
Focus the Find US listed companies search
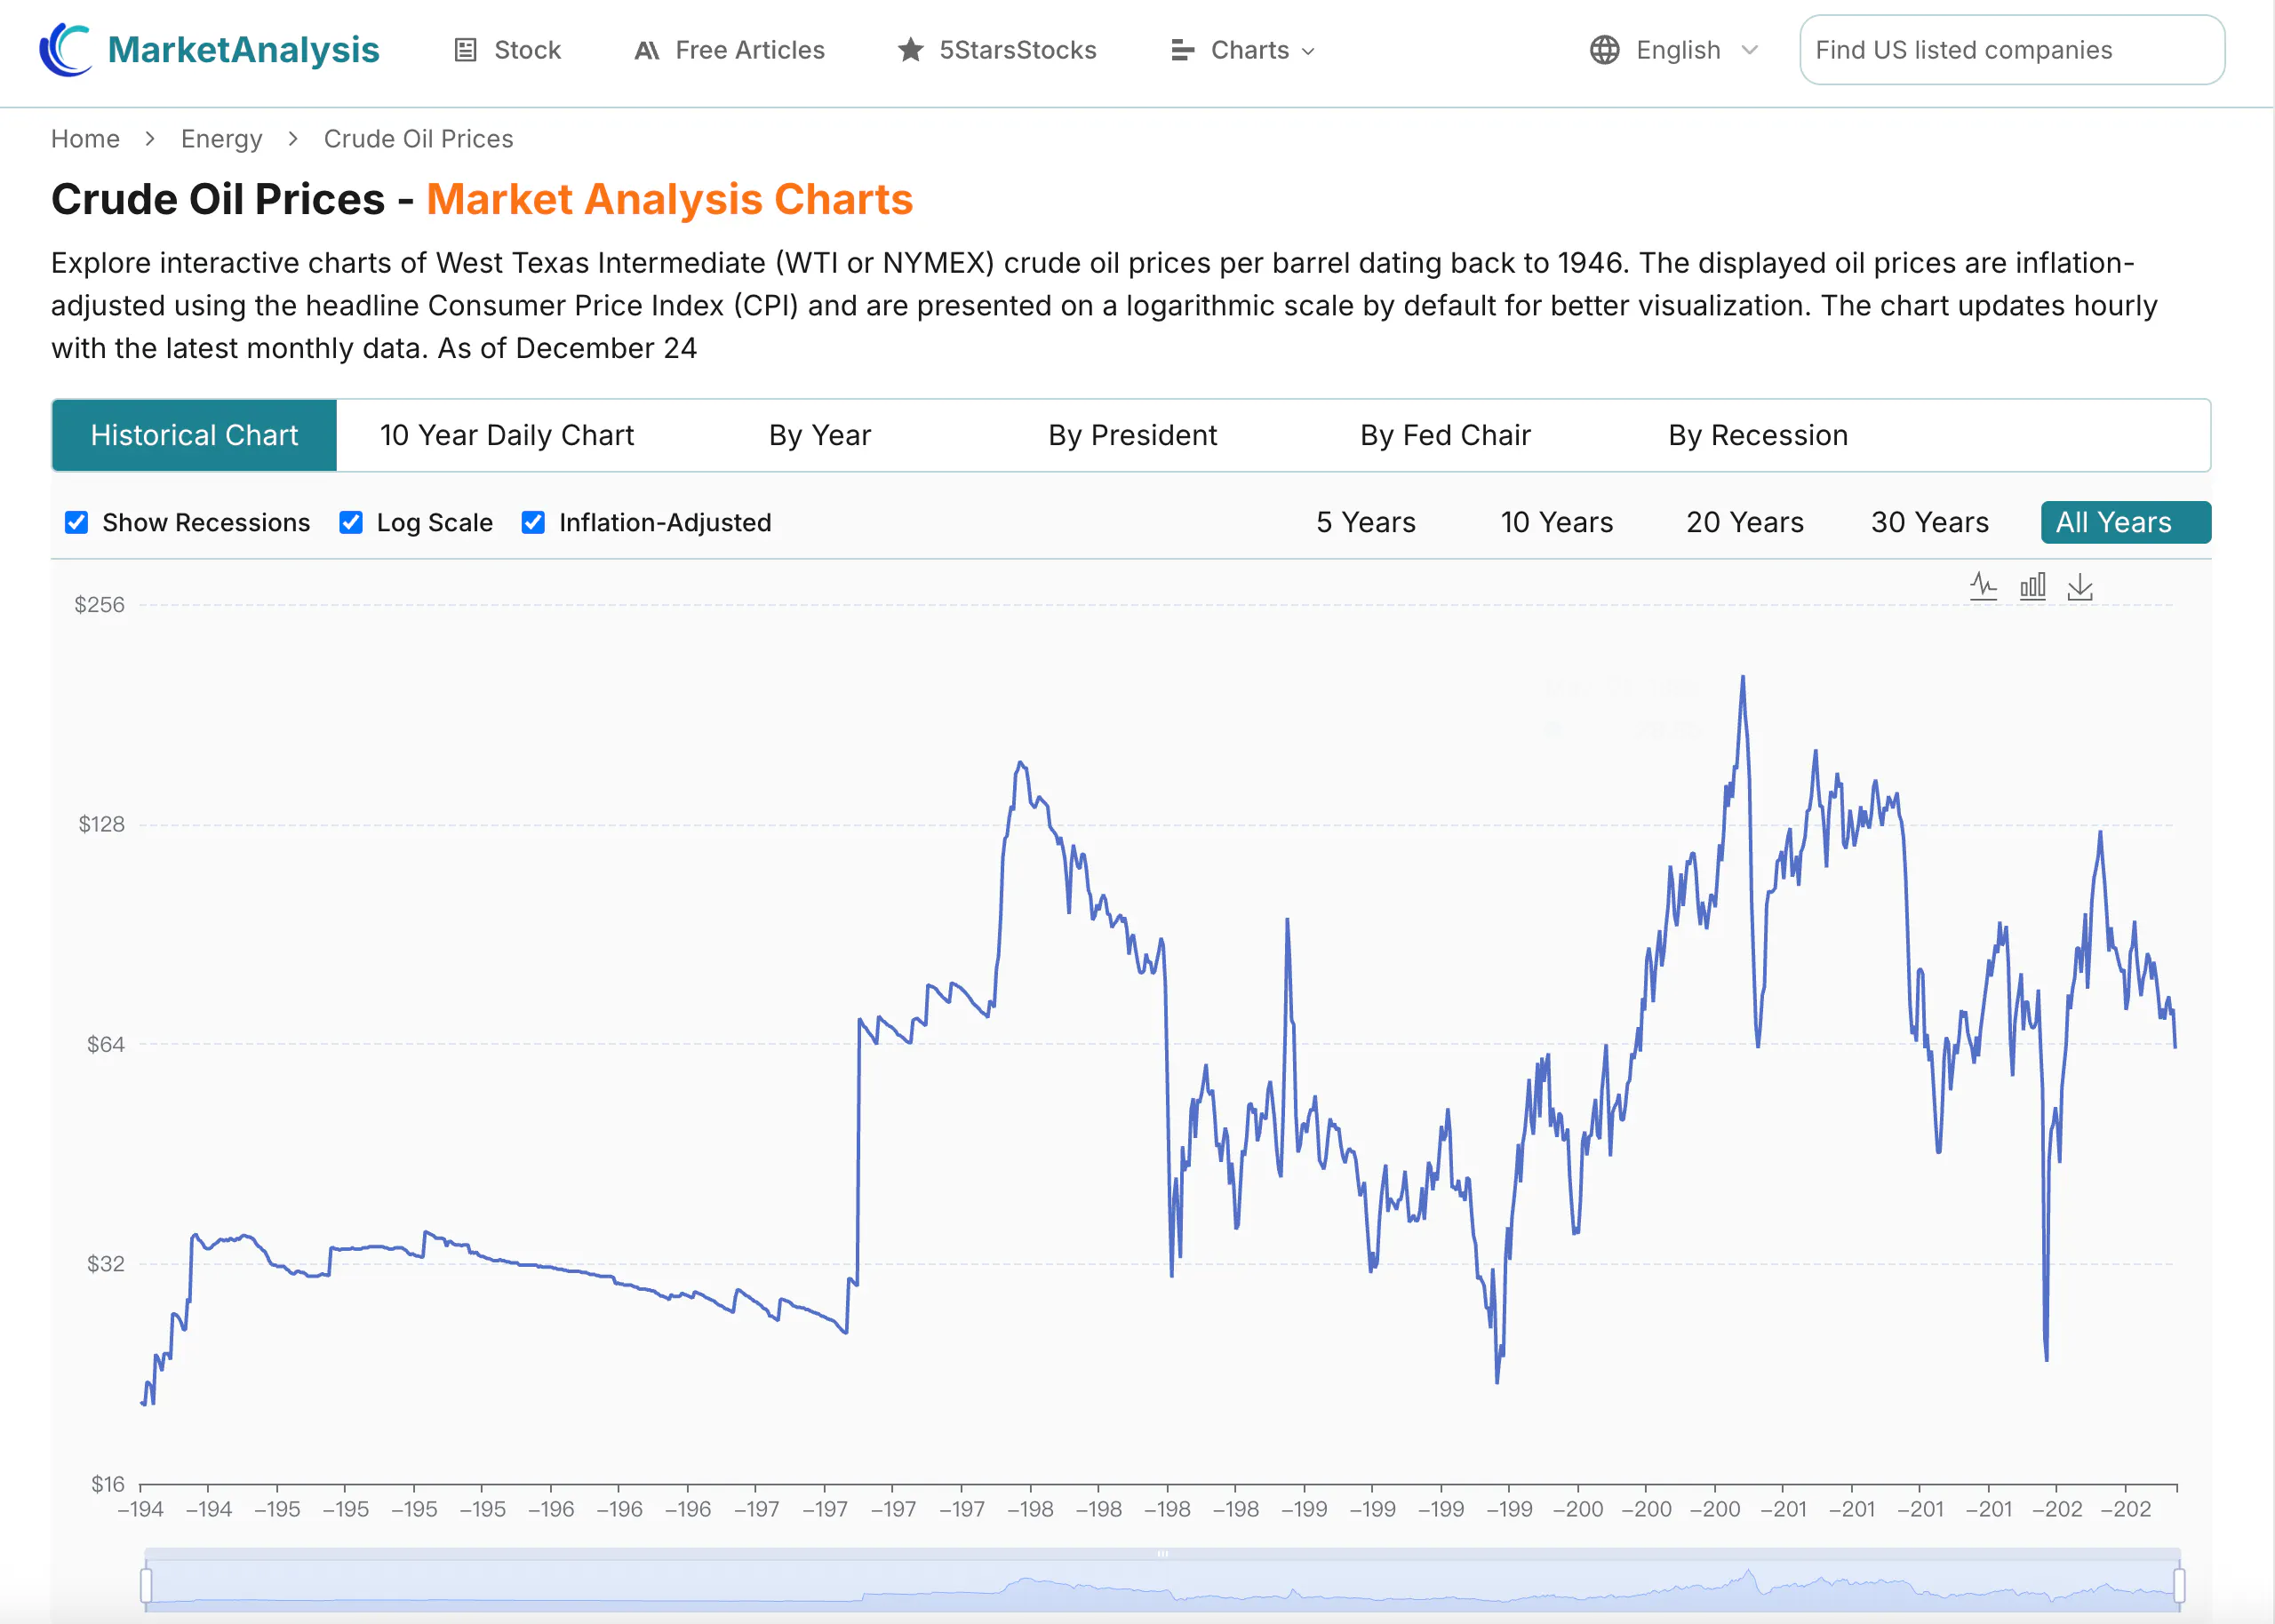tap(2012, 50)
